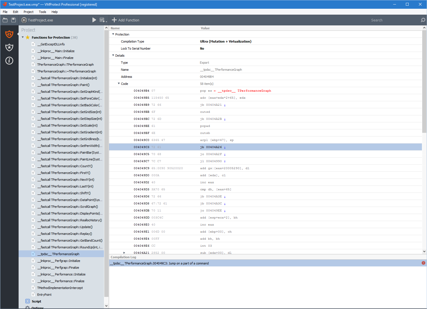
Task: Select TPerformanceGraph::ScrollGraph() function
Action: pos(67,207)
